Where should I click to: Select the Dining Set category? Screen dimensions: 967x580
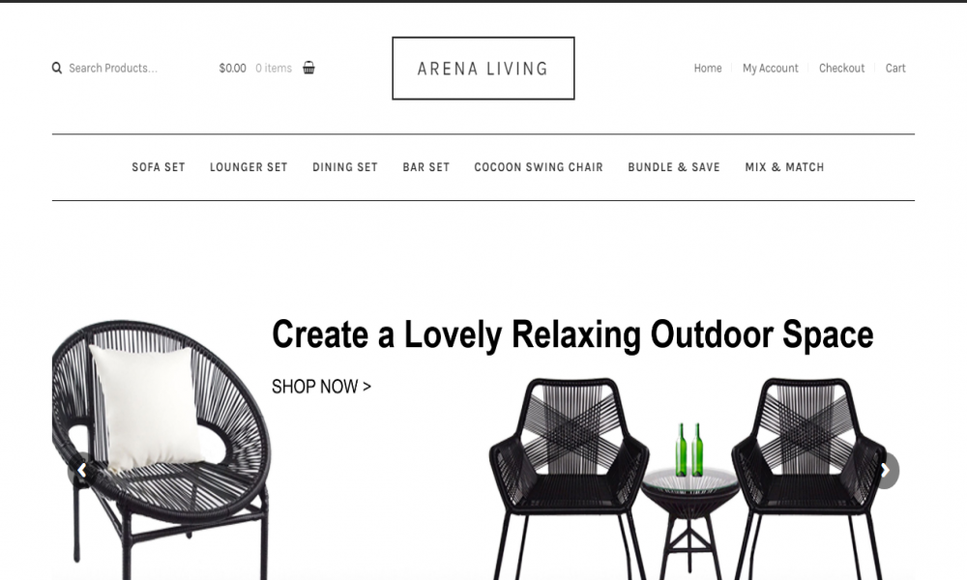tap(345, 167)
